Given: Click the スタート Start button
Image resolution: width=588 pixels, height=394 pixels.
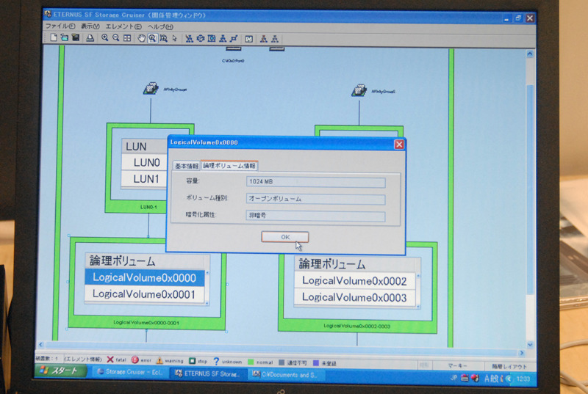Looking at the screenshot, I should (61, 371).
